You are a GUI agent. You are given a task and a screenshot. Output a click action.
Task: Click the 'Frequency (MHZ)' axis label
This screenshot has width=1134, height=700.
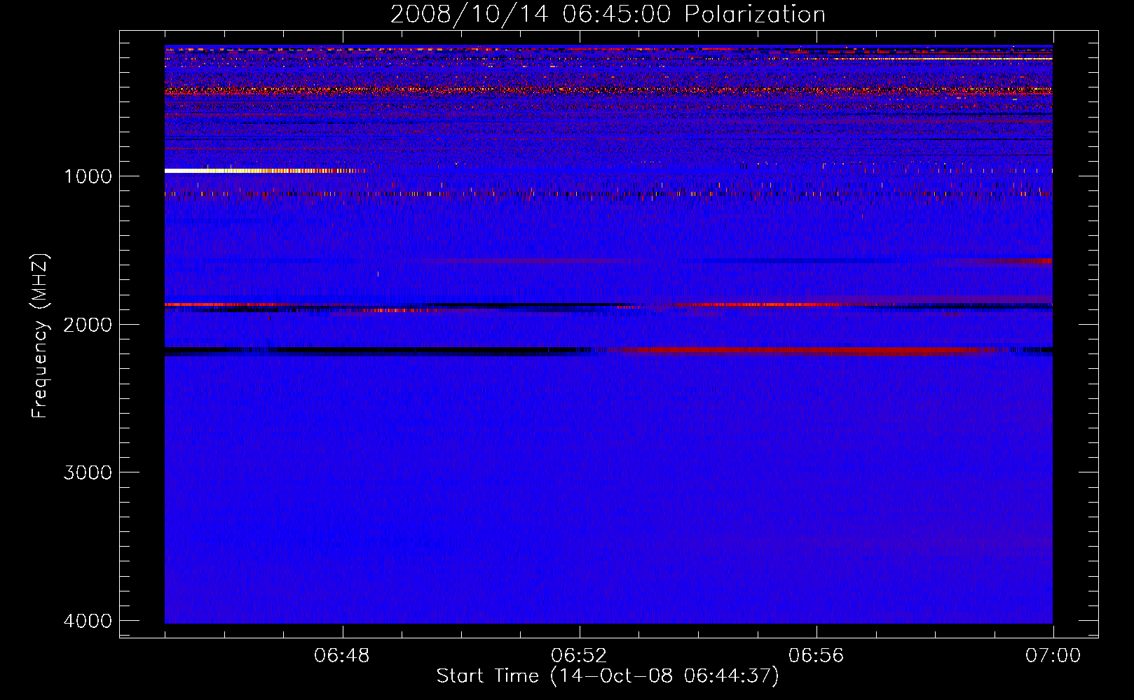point(40,336)
